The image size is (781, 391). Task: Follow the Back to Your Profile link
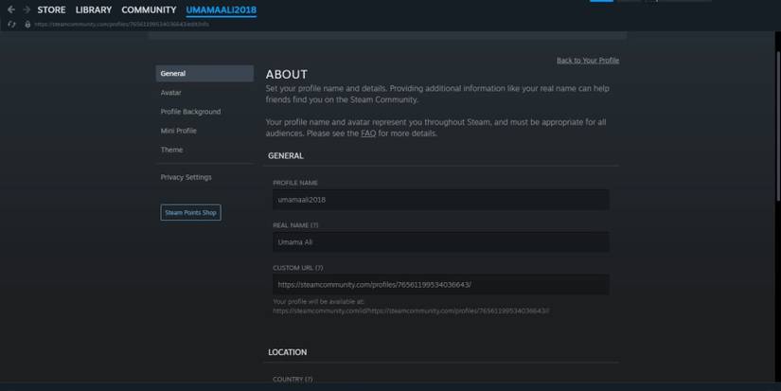click(x=588, y=61)
